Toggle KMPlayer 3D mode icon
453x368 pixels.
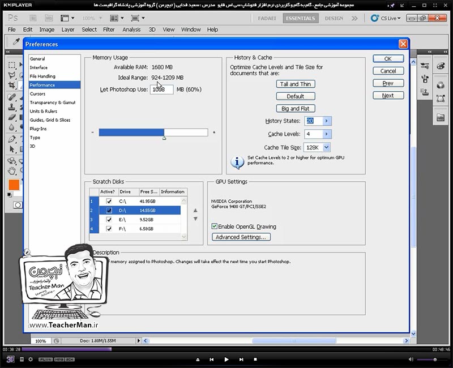[10, 360]
